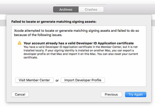Screen dimensions: 155x107
Task: Open Visit Member Center button
Action: [x=35, y=80]
